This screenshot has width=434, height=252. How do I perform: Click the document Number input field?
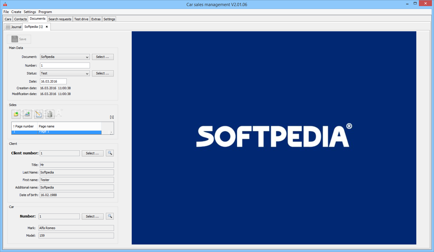coord(65,65)
